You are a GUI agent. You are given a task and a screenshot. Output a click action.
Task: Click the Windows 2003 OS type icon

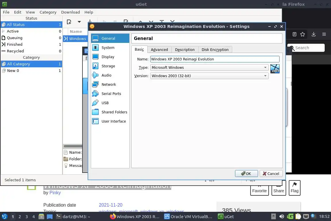[275, 69]
